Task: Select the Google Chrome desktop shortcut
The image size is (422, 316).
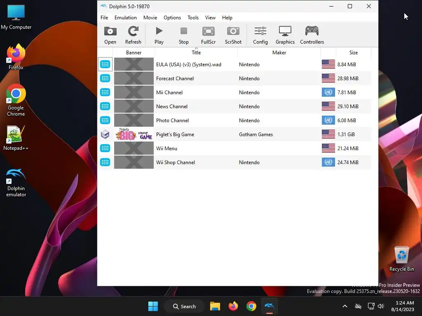Action: pyautogui.click(x=16, y=100)
